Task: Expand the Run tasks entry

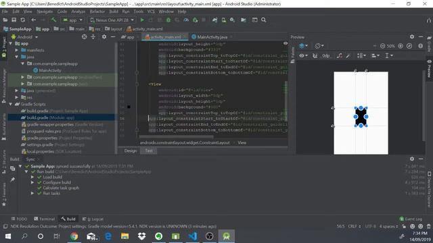Action: [x=32, y=193]
